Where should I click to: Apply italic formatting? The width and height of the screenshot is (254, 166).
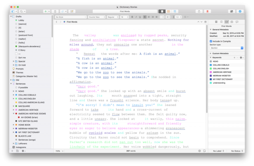pyautogui.click(x=136, y=17)
